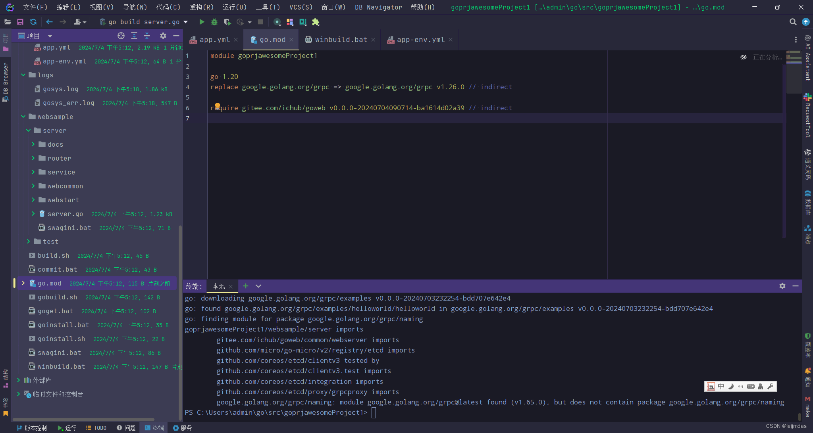This screenshot has height=433, width=813.
Task: Open terminal panel gear settings
Action: tap(782, 286)
